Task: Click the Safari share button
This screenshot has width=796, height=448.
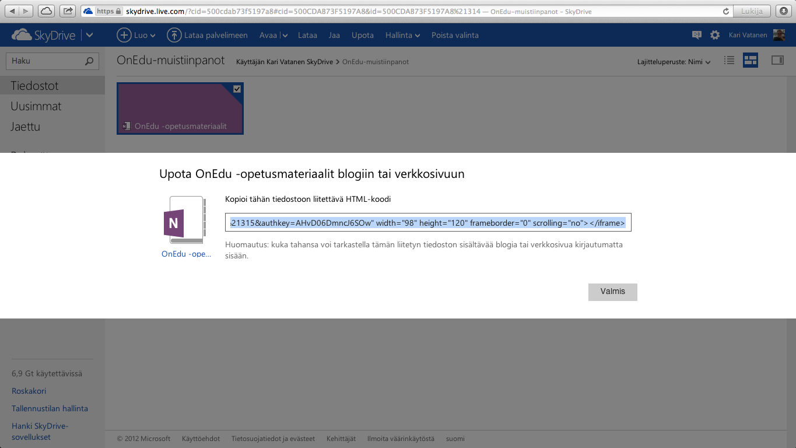Action: tap(68, 11)
